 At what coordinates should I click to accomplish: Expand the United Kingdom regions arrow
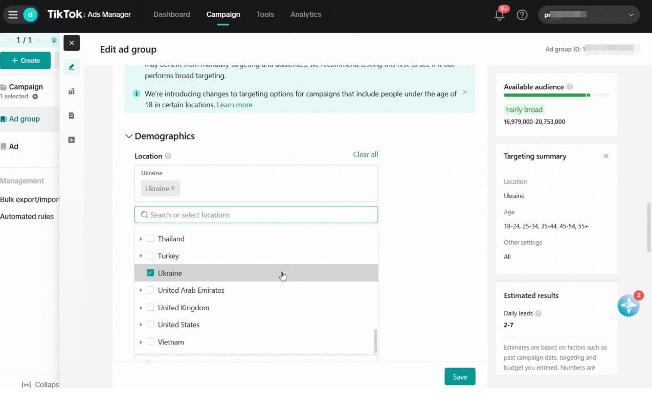point(141,308)
